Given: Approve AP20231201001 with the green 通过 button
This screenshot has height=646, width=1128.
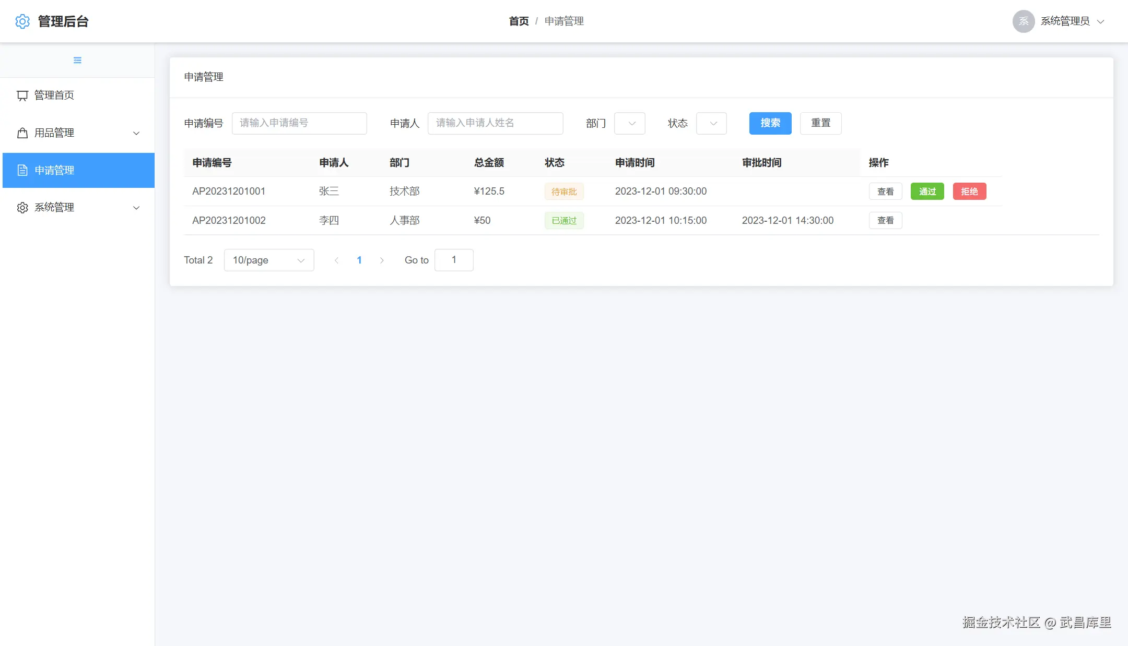Looking at the screenshot, I should 927,192.
